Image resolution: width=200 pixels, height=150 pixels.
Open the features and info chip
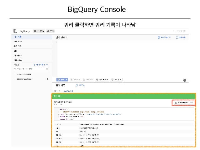click(x=39, y=31)
